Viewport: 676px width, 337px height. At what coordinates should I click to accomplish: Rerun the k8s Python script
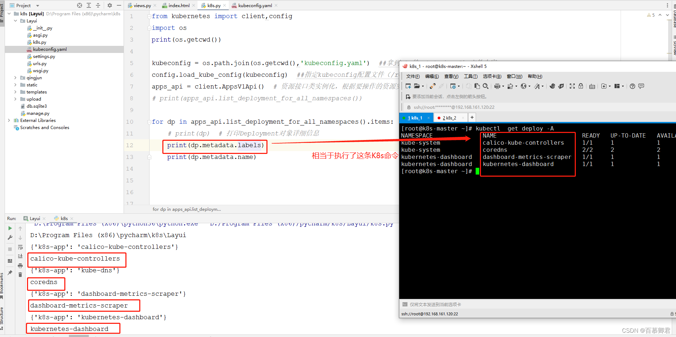(10, 228)
